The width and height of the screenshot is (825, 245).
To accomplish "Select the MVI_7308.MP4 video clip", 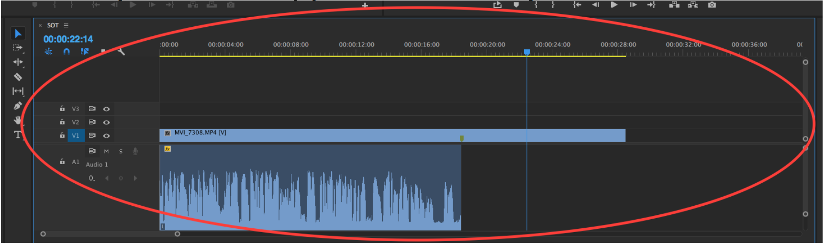I will pos(335,136).
